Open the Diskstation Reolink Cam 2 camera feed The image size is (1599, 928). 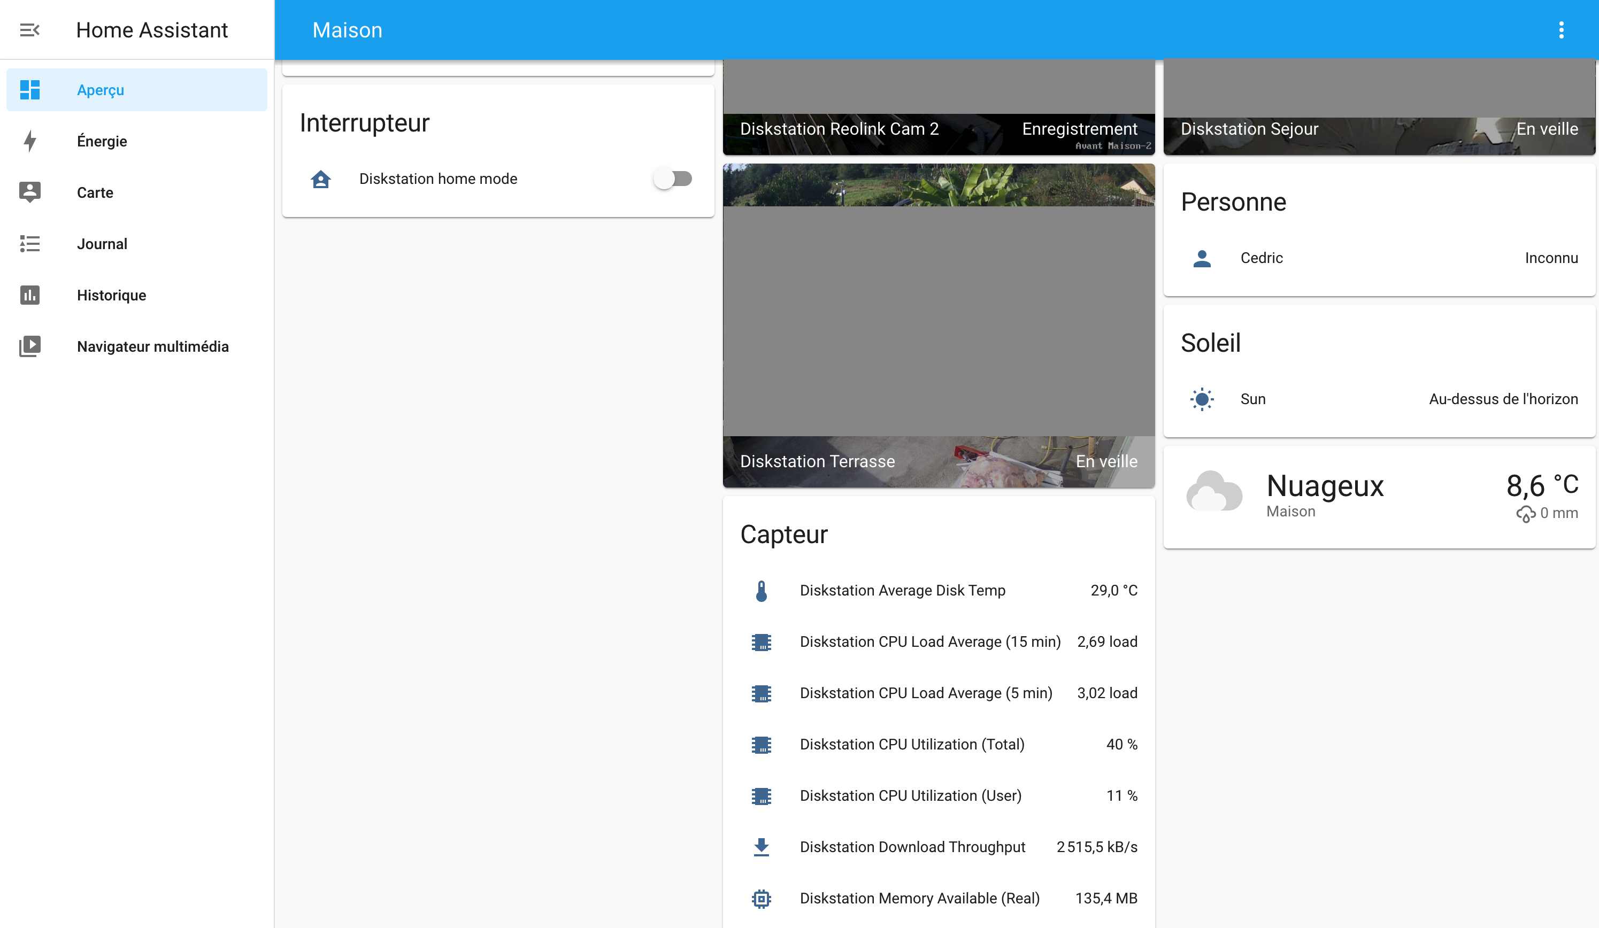939,106
